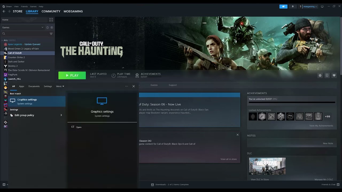Dismiss the Season 06 content card

point(238,135)
